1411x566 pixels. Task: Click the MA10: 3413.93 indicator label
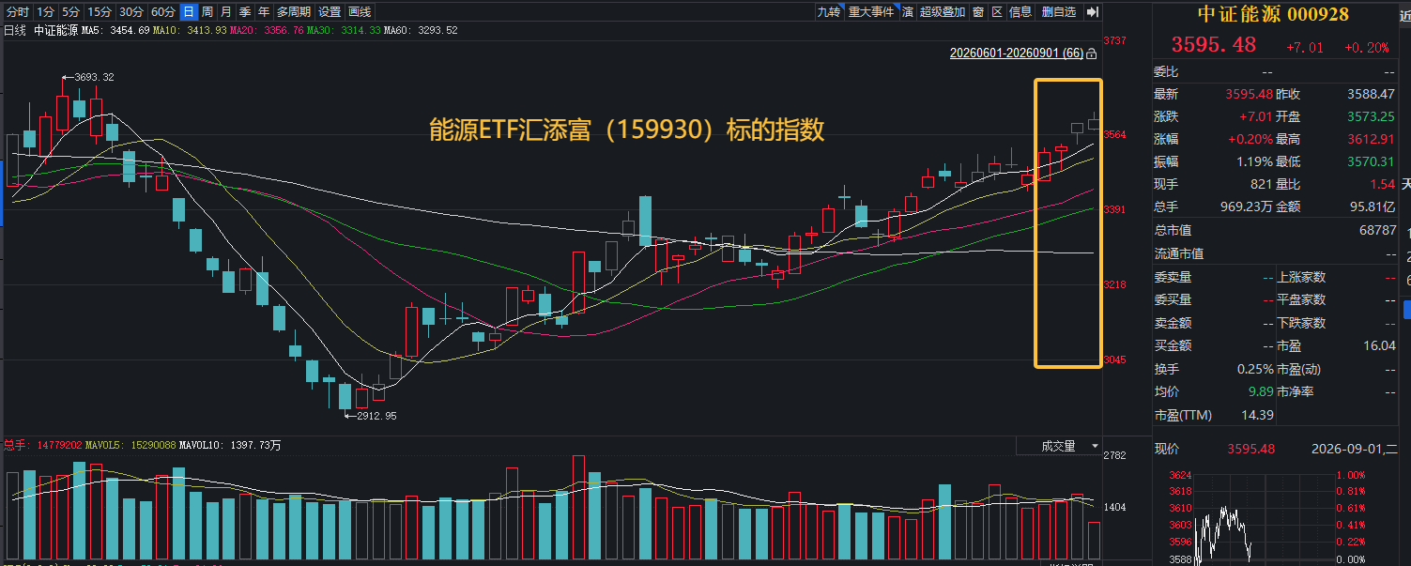click(x=190, y=30)
